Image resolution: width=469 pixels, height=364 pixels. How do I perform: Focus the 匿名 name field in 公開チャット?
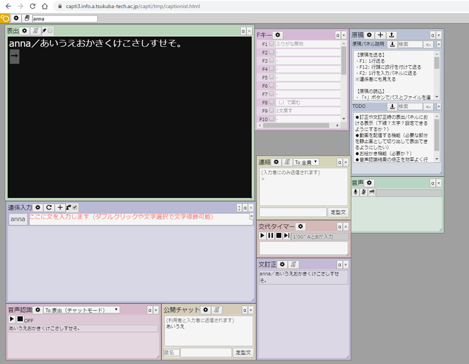click(172, 353)
